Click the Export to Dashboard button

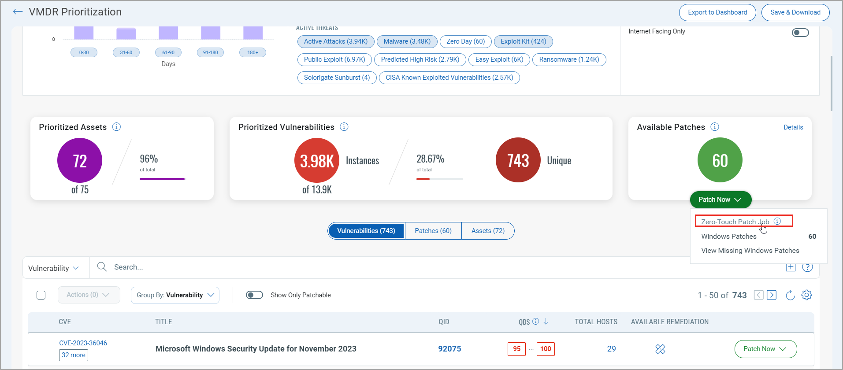[717, 12]
